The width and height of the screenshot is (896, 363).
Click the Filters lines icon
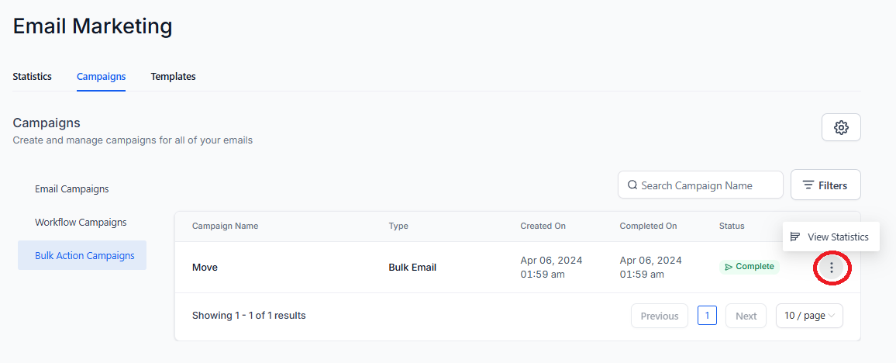(808, 185)
